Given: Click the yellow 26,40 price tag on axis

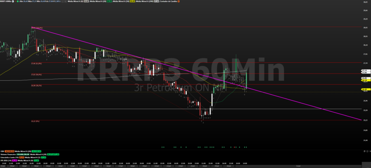Looking at the screenshot, I should coord(364,89).
